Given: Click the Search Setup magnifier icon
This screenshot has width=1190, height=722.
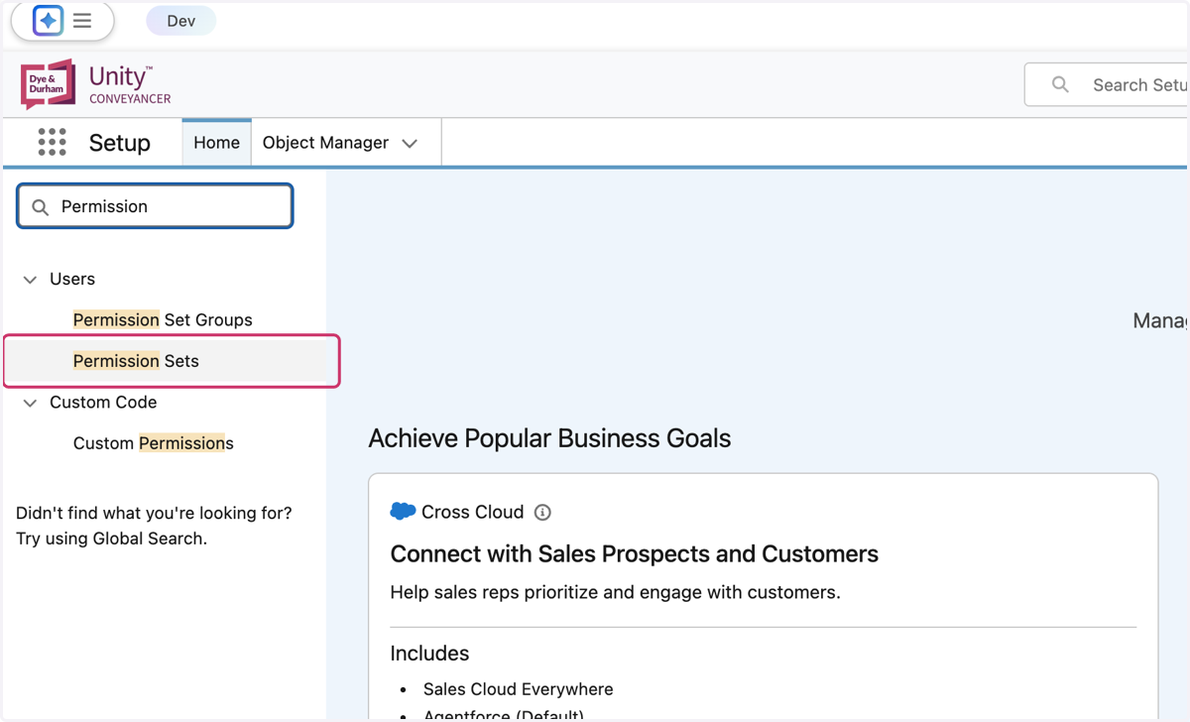Looking at the screenshot, I should tap(1060, 85).
